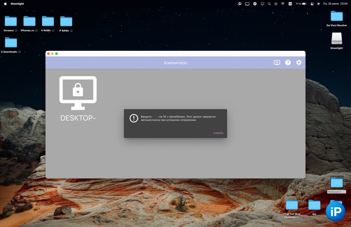351x227 pixels.
Task: Click the Компьютеры window title
Action: [x=175, y=63]
